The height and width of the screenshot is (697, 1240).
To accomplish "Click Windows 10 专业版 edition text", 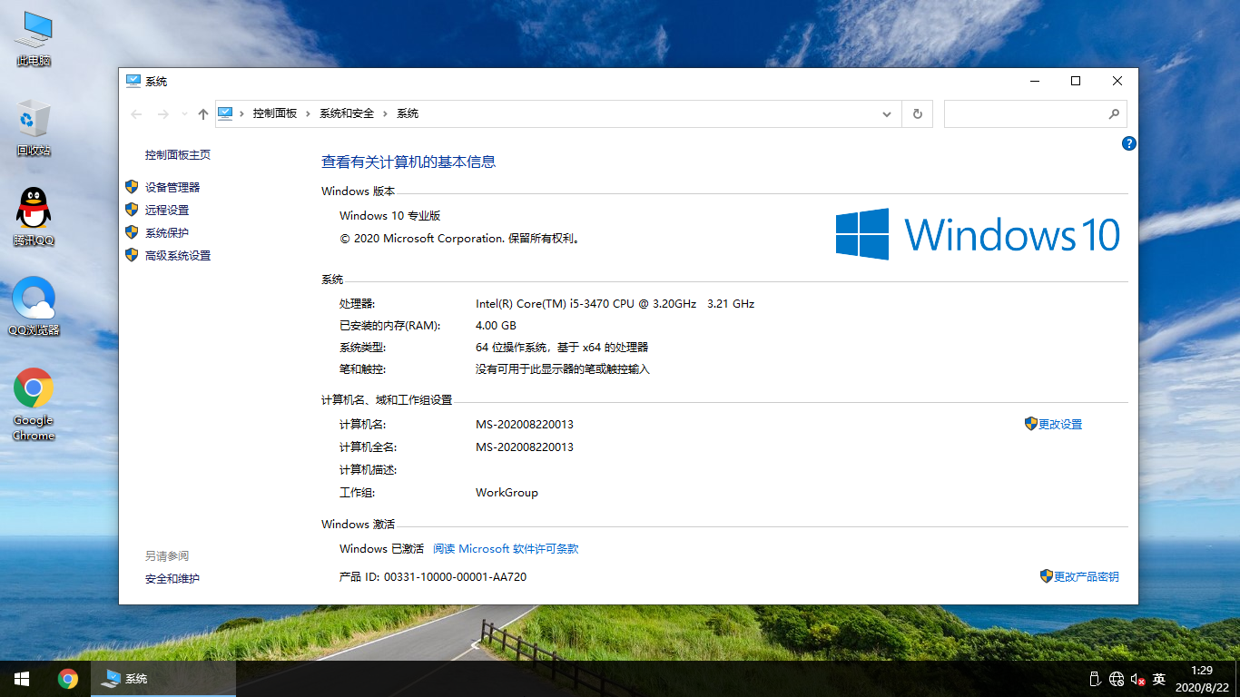I will coord(389,215).
